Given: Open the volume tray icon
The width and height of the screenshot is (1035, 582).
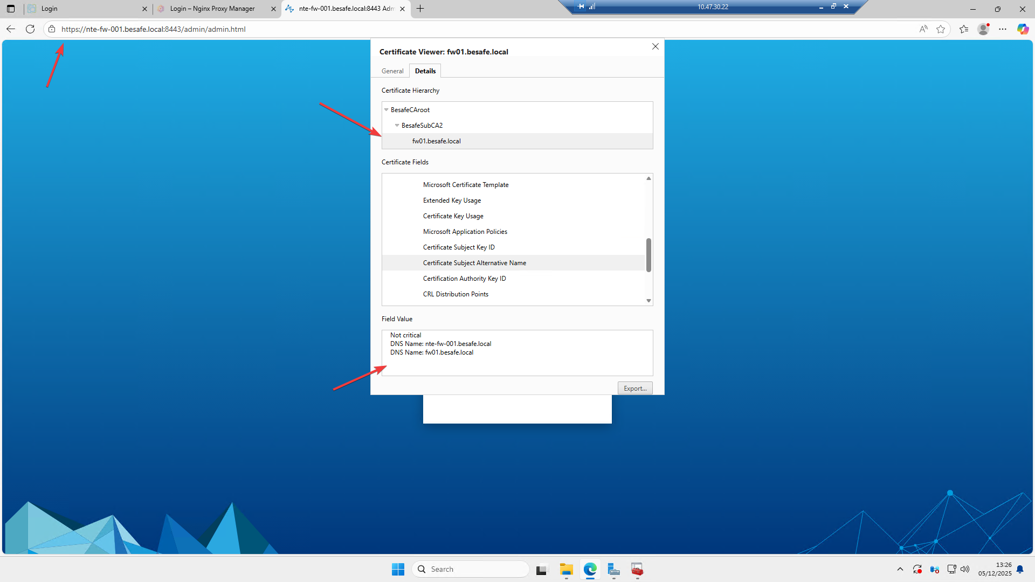Looking at the screenshot, I should pyautogui.click(x=965, y=569).
